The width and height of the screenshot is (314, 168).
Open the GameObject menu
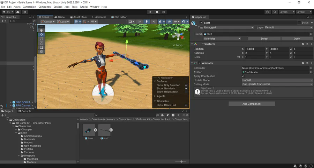[x=29, y=7]
